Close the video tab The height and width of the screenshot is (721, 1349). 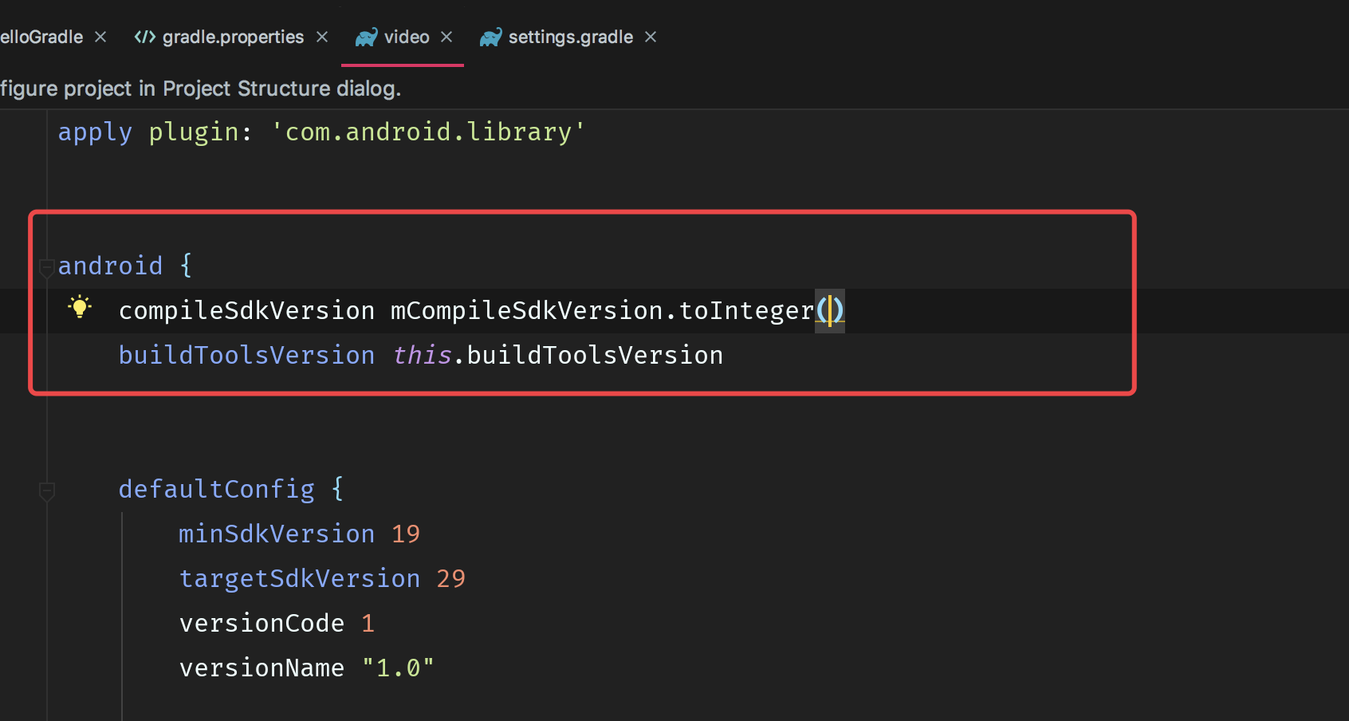click(x=446, y=37)
